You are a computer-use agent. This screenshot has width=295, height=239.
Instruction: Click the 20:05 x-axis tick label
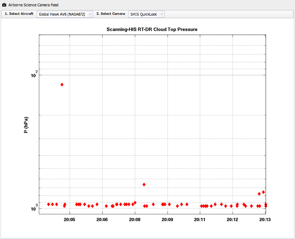70,220
